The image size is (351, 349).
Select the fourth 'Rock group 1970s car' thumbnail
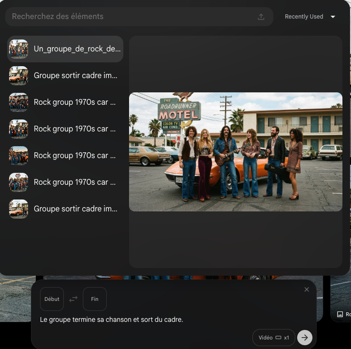[19, 182]
